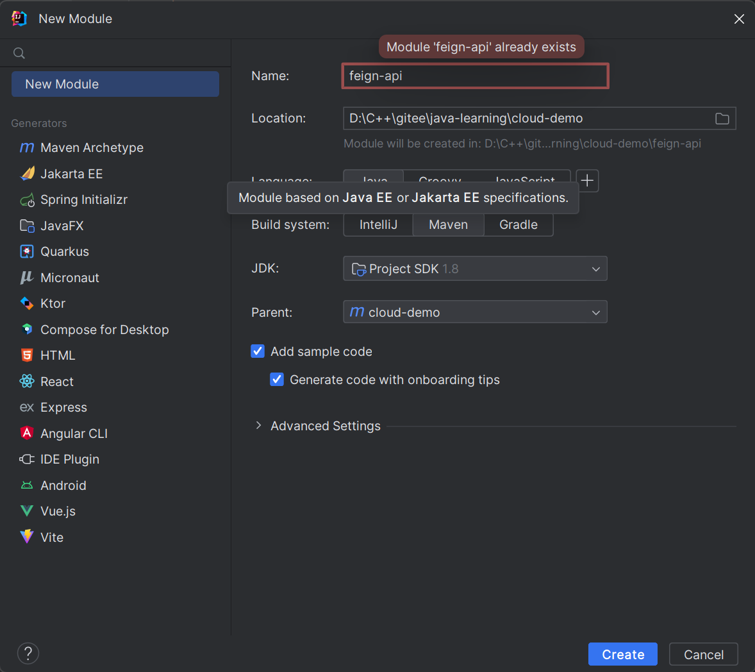Click the 'Module will be created in' hint text
Screen dimensions: 755x672
pyautogui.click(x=522, y=144)
